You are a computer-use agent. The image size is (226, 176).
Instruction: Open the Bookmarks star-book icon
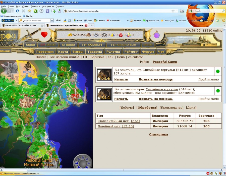click(47, 11)
